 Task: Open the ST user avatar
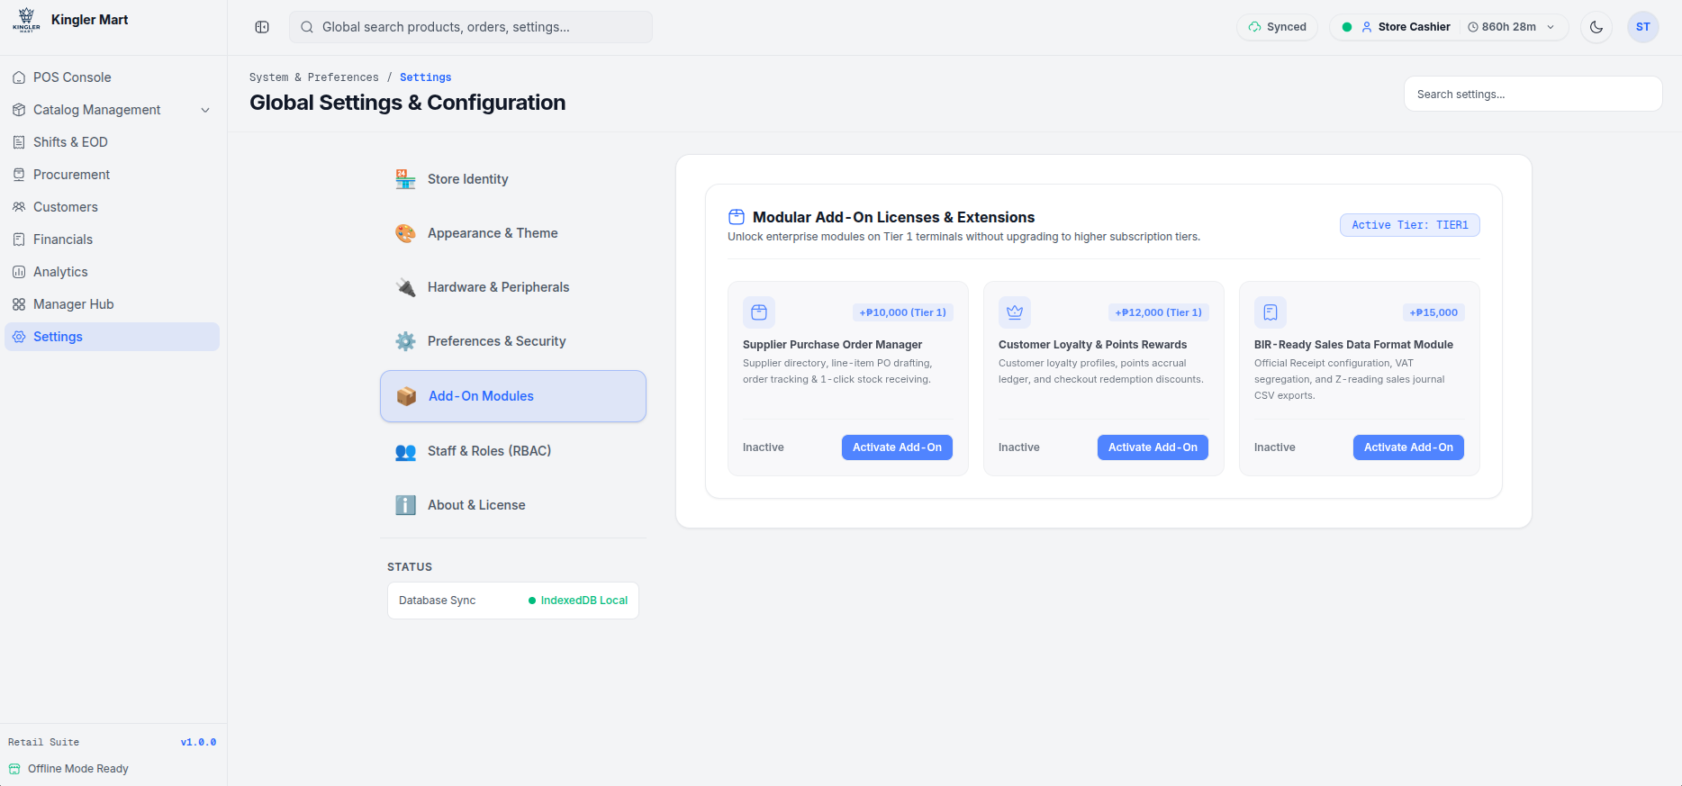click(1643, 27)
